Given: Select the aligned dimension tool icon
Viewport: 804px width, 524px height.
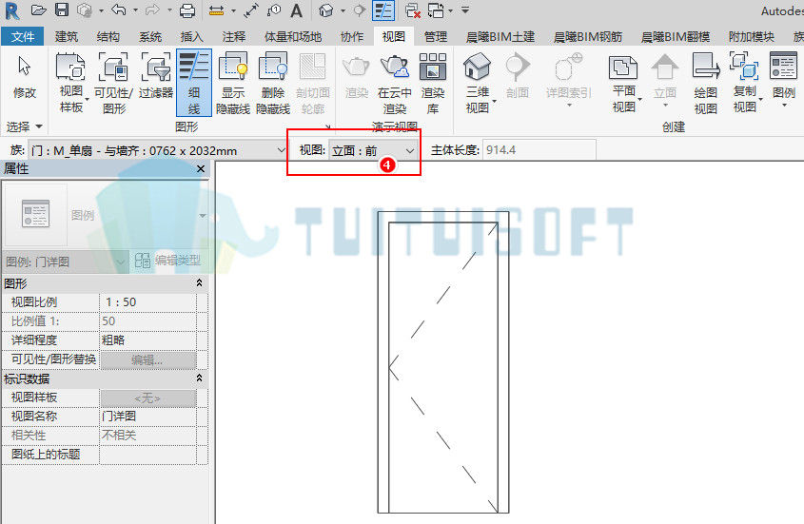Looking at the screenshot, I should coord(216,10).
